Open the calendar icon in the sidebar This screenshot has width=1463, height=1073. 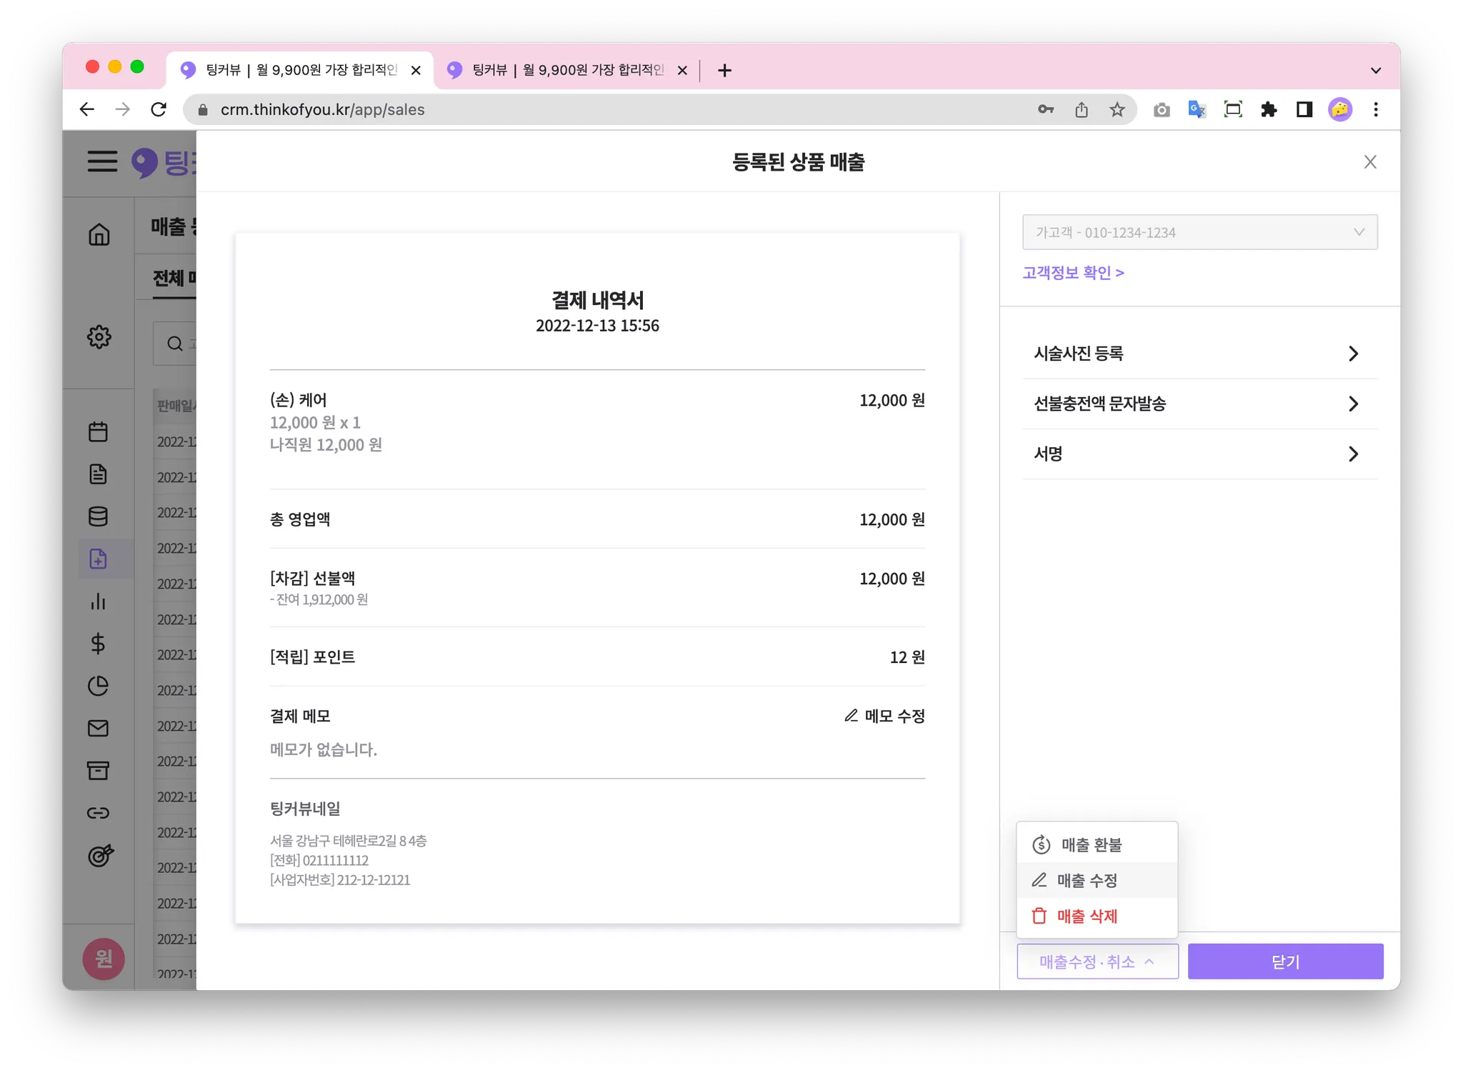tap(98, 431)
